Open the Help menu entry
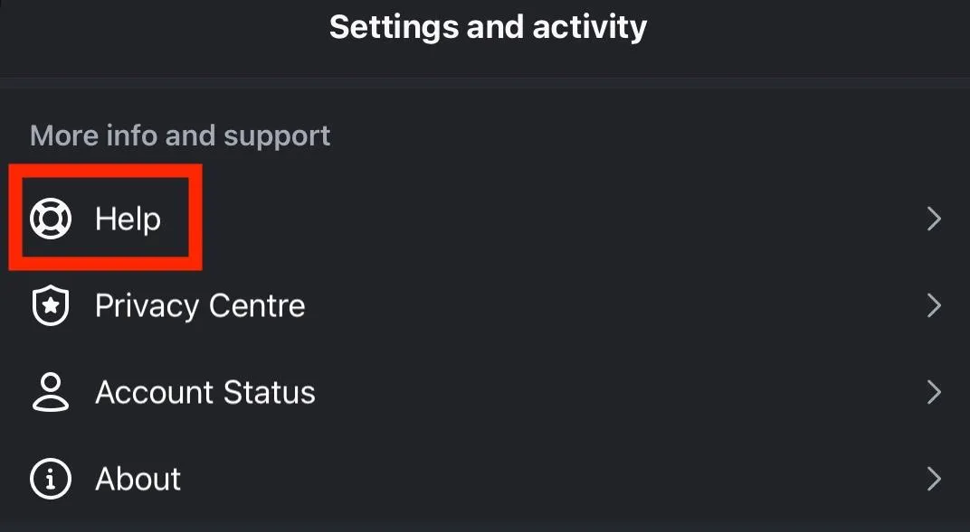The width and height of the screenshot is (970, 532). [128, 219]
